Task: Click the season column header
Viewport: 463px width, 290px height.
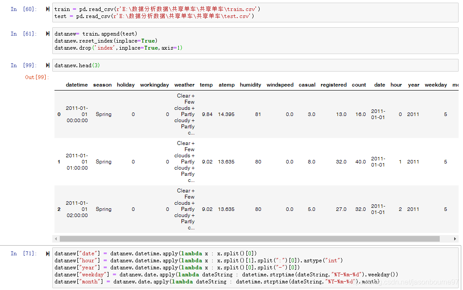Action: coord(102,85)
